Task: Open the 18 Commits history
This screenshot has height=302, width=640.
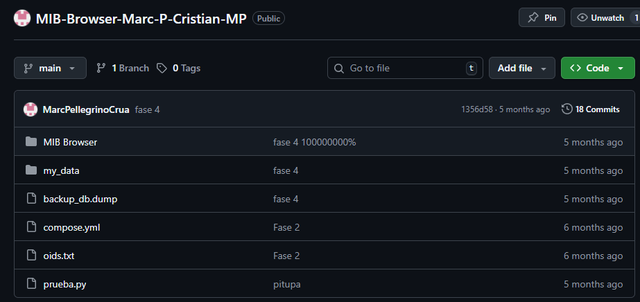Action: [591, 109]
